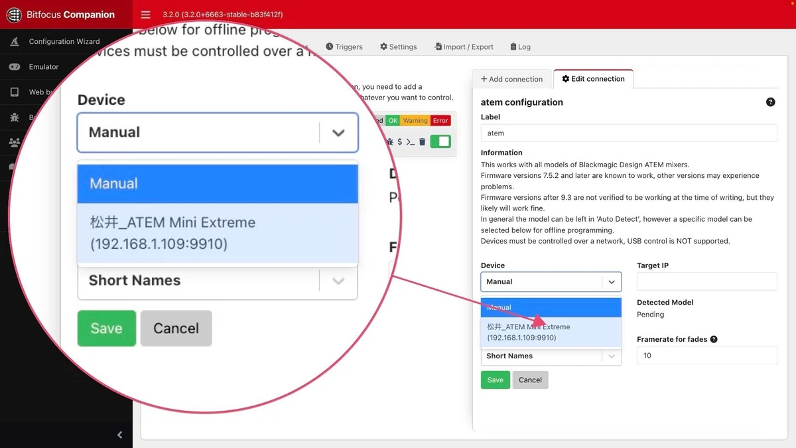Switch to the Triggers tab

344,47
